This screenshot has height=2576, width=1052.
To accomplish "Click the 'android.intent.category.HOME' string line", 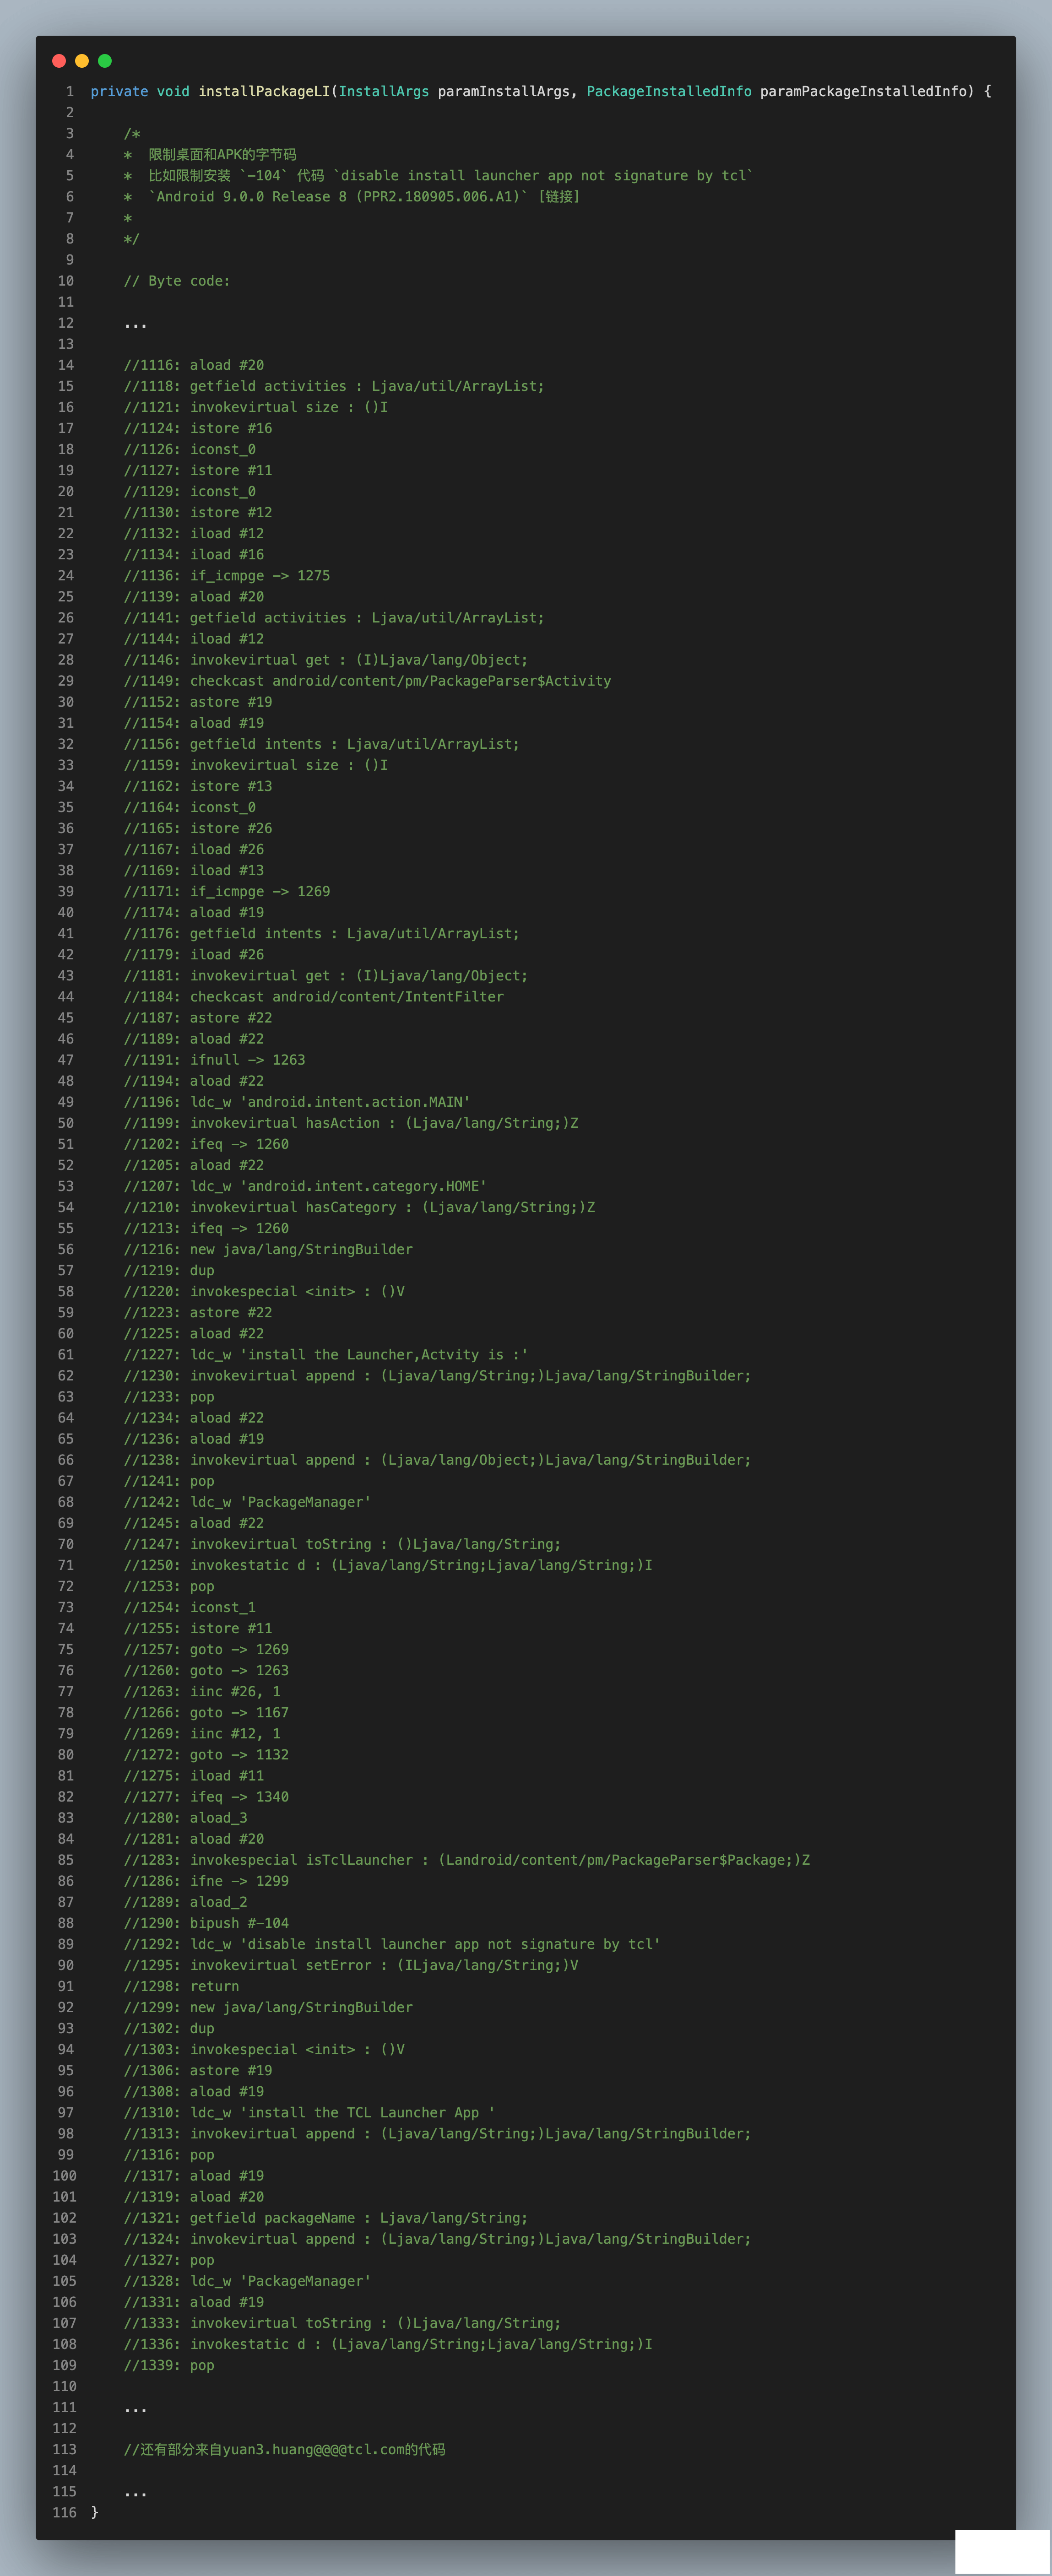I will 305,1185.
